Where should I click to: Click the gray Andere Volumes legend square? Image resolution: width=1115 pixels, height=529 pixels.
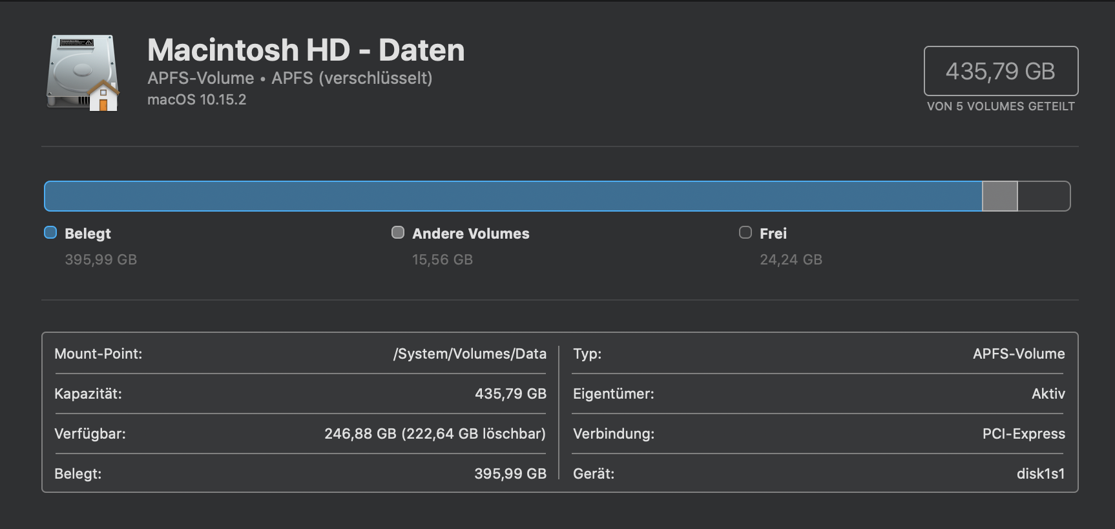[x=398, y=233]
